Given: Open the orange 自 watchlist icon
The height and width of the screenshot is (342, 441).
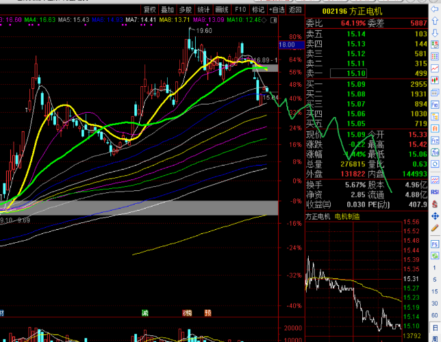Looking at the screenshot, I should 435,129.
